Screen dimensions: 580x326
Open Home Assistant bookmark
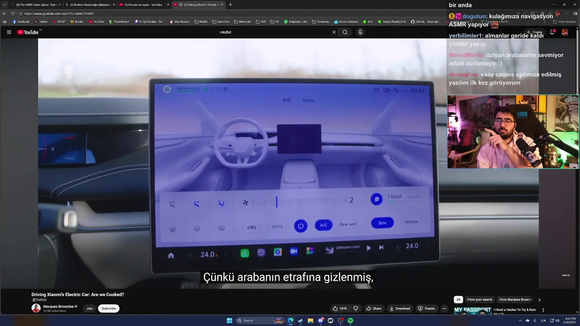[346, 21]
